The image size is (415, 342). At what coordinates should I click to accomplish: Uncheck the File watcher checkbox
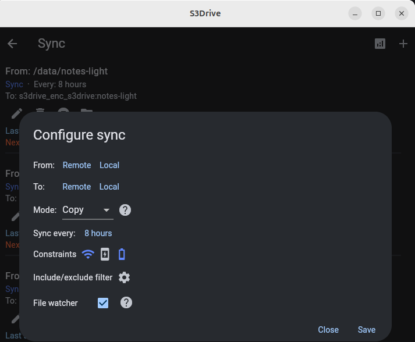pyautogui.click(x=103, y=302)
